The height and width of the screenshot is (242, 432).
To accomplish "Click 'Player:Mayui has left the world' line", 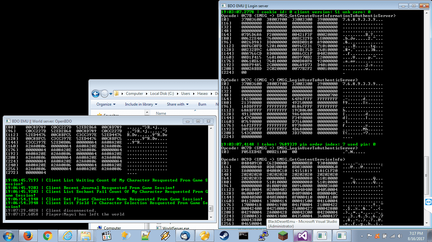I will pyautogui.click(x=65, y=214).
